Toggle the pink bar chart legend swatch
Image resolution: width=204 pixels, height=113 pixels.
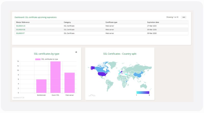(x=38, y=59)
